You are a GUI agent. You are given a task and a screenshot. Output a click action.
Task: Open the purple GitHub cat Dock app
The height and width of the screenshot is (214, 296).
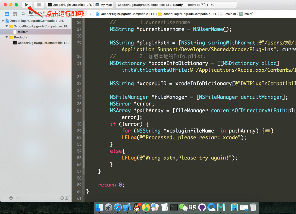[x=202, y=207]
